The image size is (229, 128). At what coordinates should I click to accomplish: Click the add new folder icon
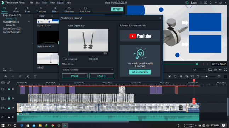coord(4,70)
